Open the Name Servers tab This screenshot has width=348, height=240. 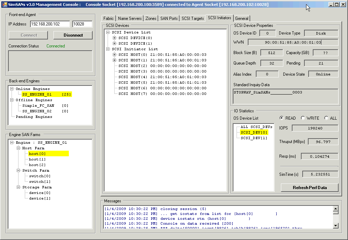pyautogui.click(x=130, y=18)
